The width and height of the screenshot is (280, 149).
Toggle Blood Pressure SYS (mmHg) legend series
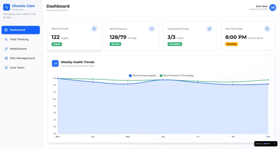176,76
